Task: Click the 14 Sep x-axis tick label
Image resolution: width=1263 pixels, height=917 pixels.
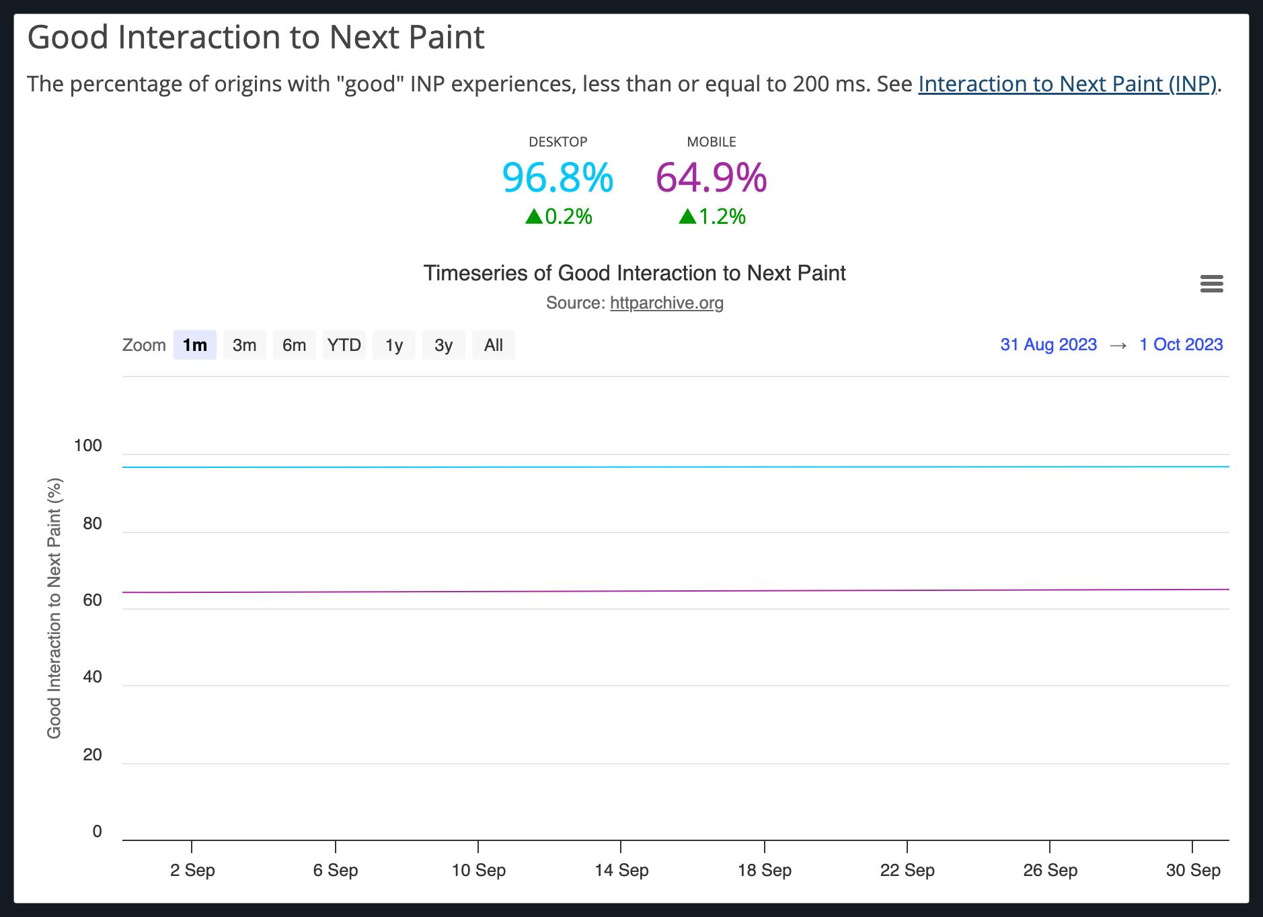Action: (x=621, y=870)
